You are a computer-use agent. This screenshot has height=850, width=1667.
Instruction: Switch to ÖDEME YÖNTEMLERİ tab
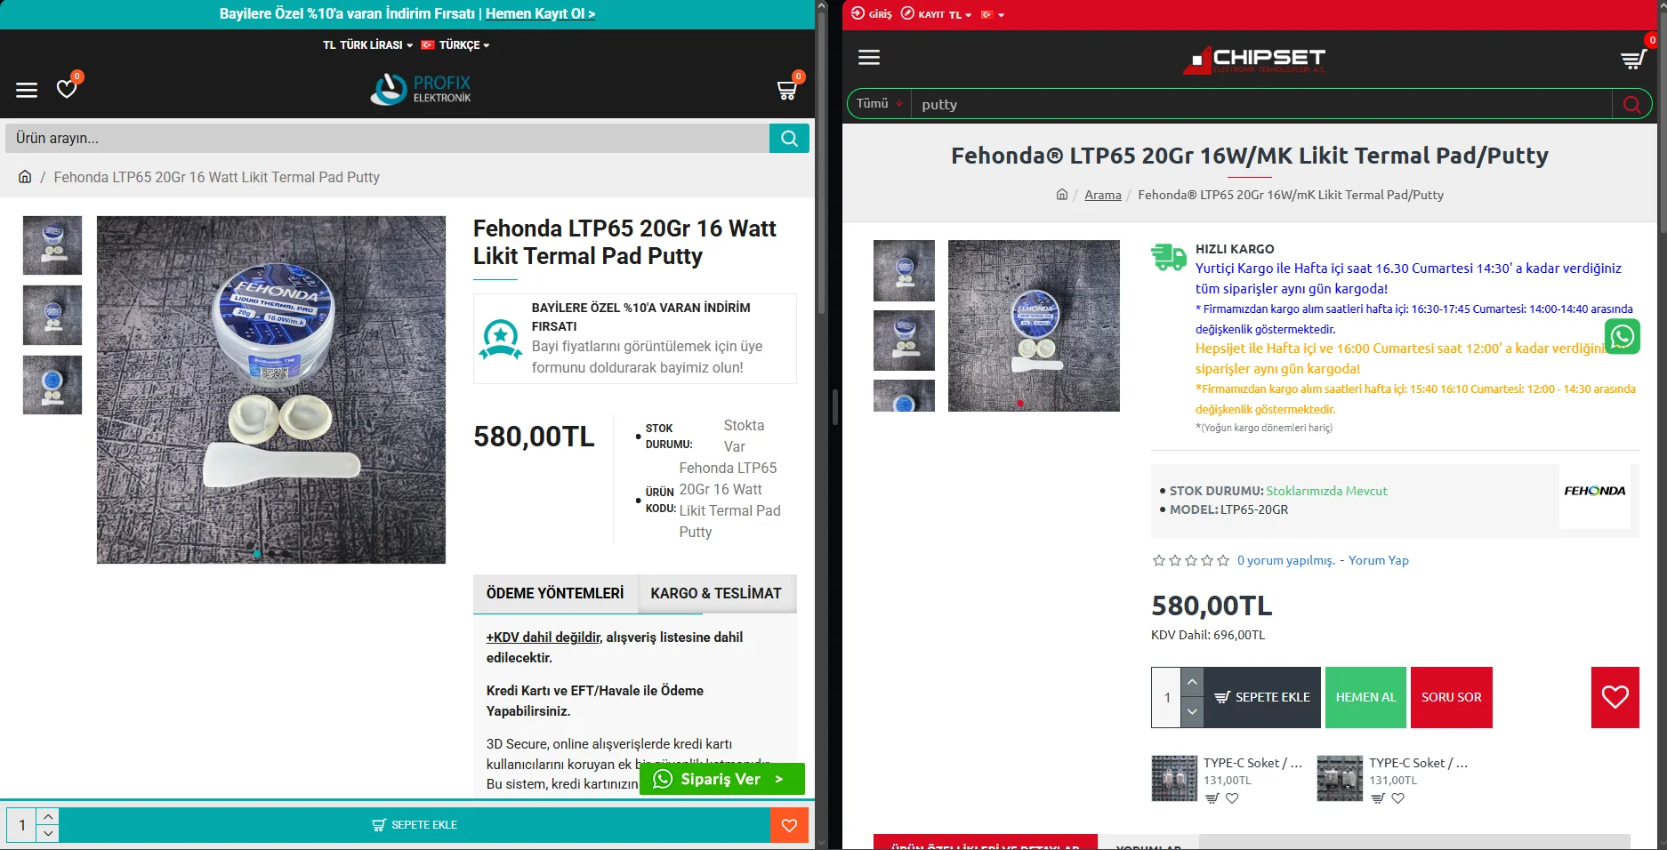click(x=555, y=594)
